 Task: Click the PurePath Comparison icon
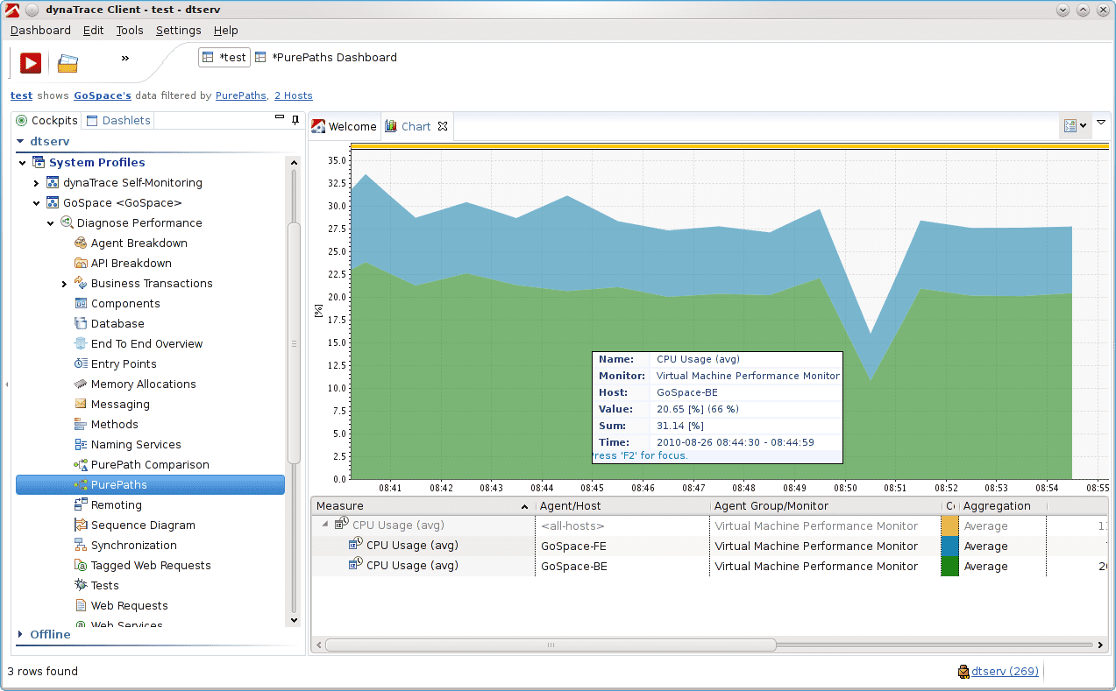coord(81,464)
